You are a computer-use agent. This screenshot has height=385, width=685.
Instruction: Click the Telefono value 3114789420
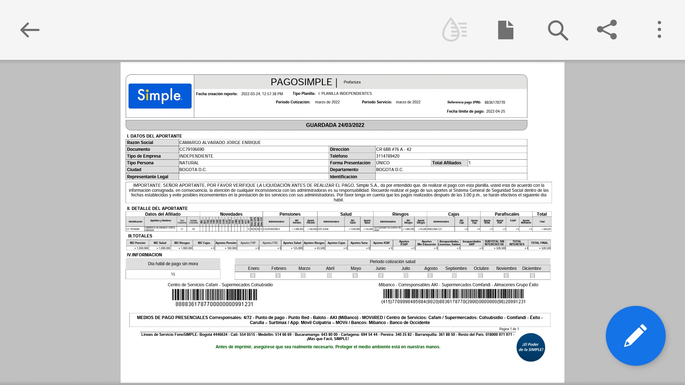coord(388,156)
